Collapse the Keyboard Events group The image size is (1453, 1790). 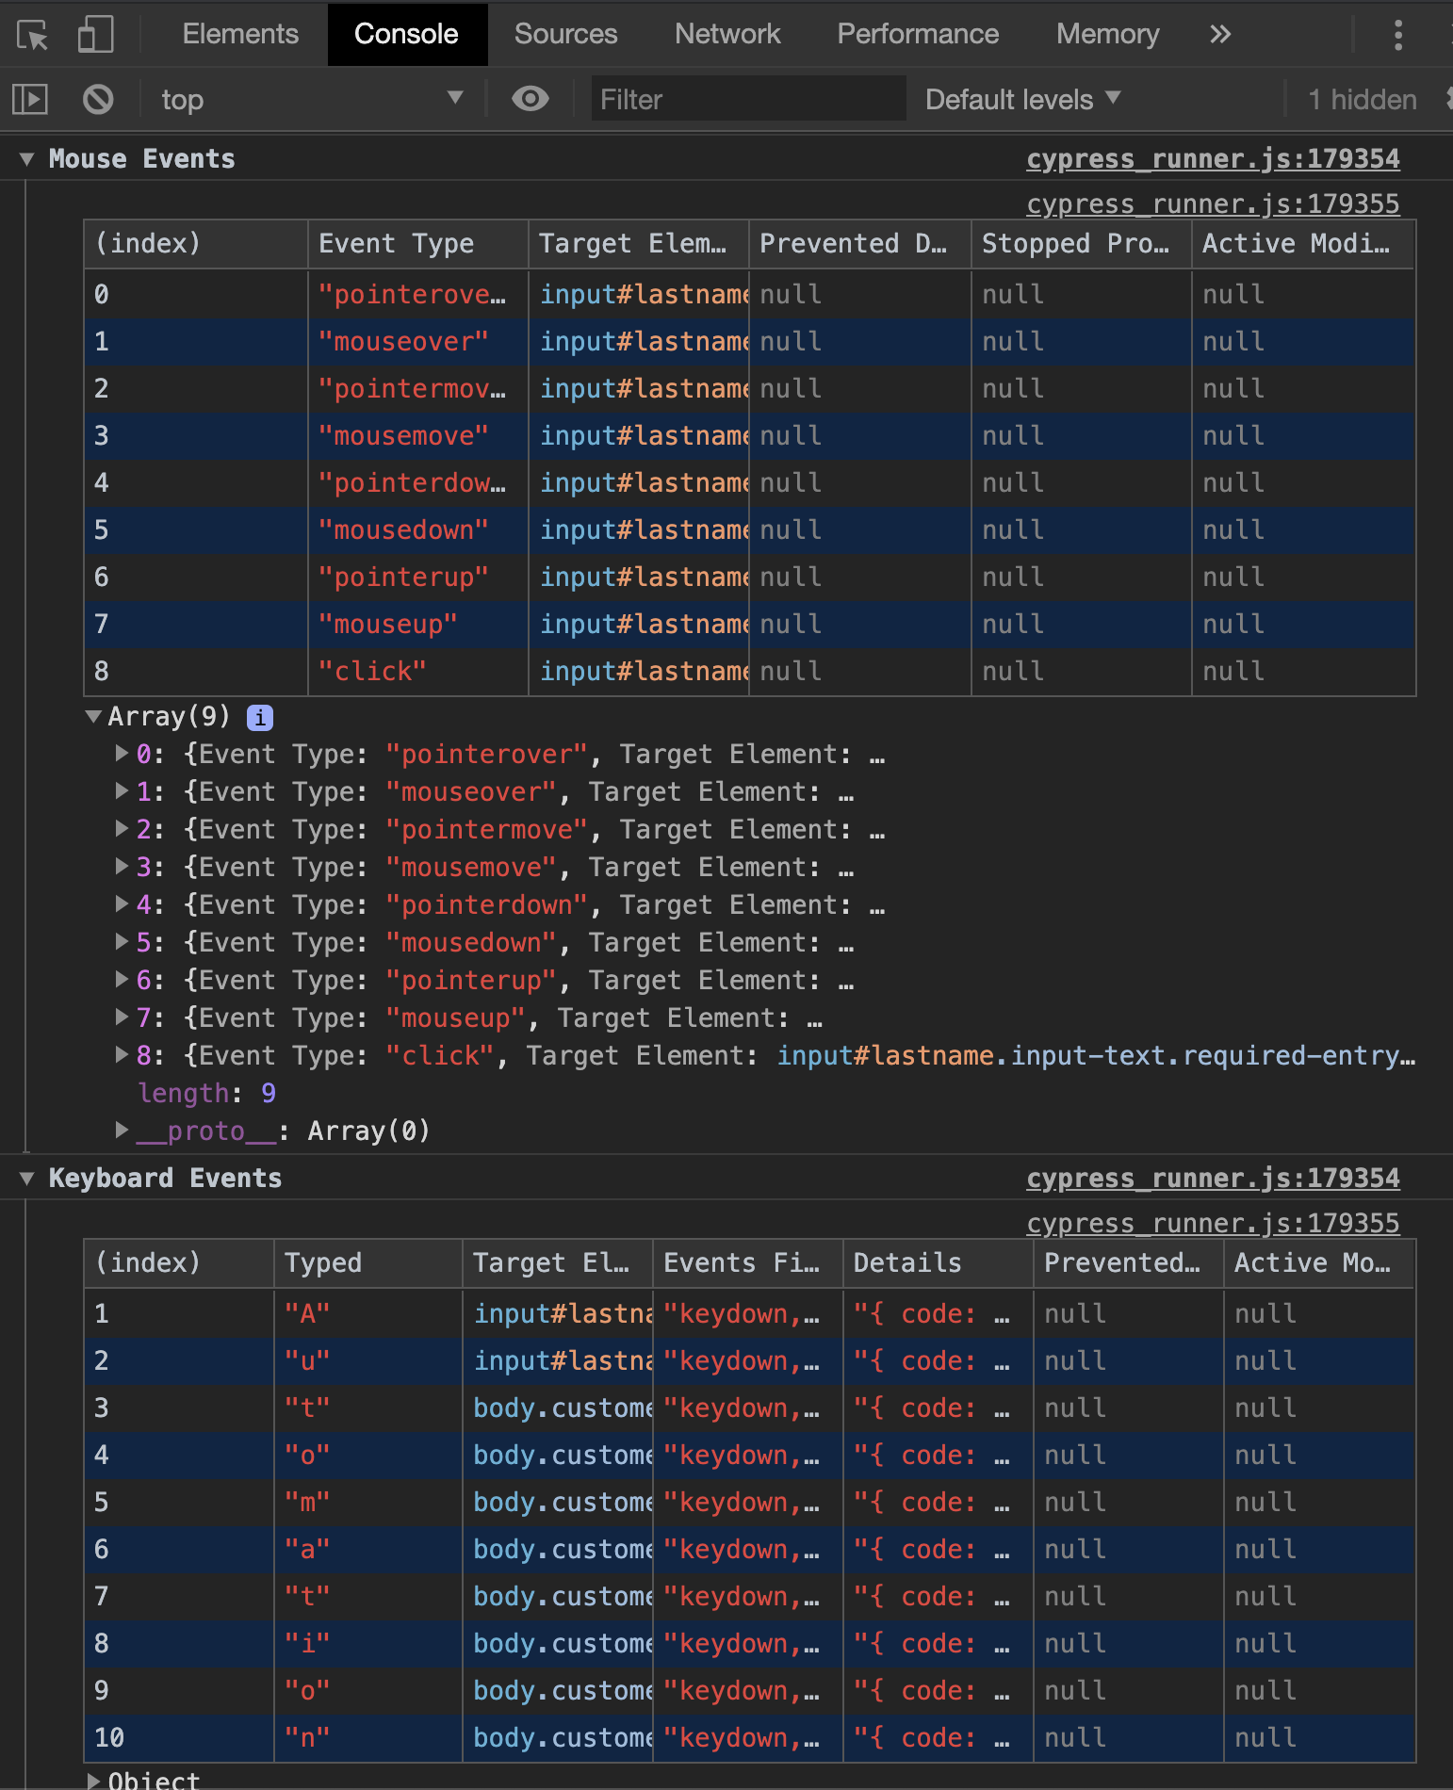click(27, 1179)
